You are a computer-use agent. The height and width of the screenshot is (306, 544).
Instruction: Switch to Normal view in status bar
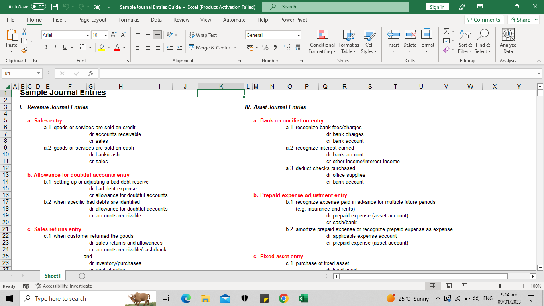pos(432,286)
